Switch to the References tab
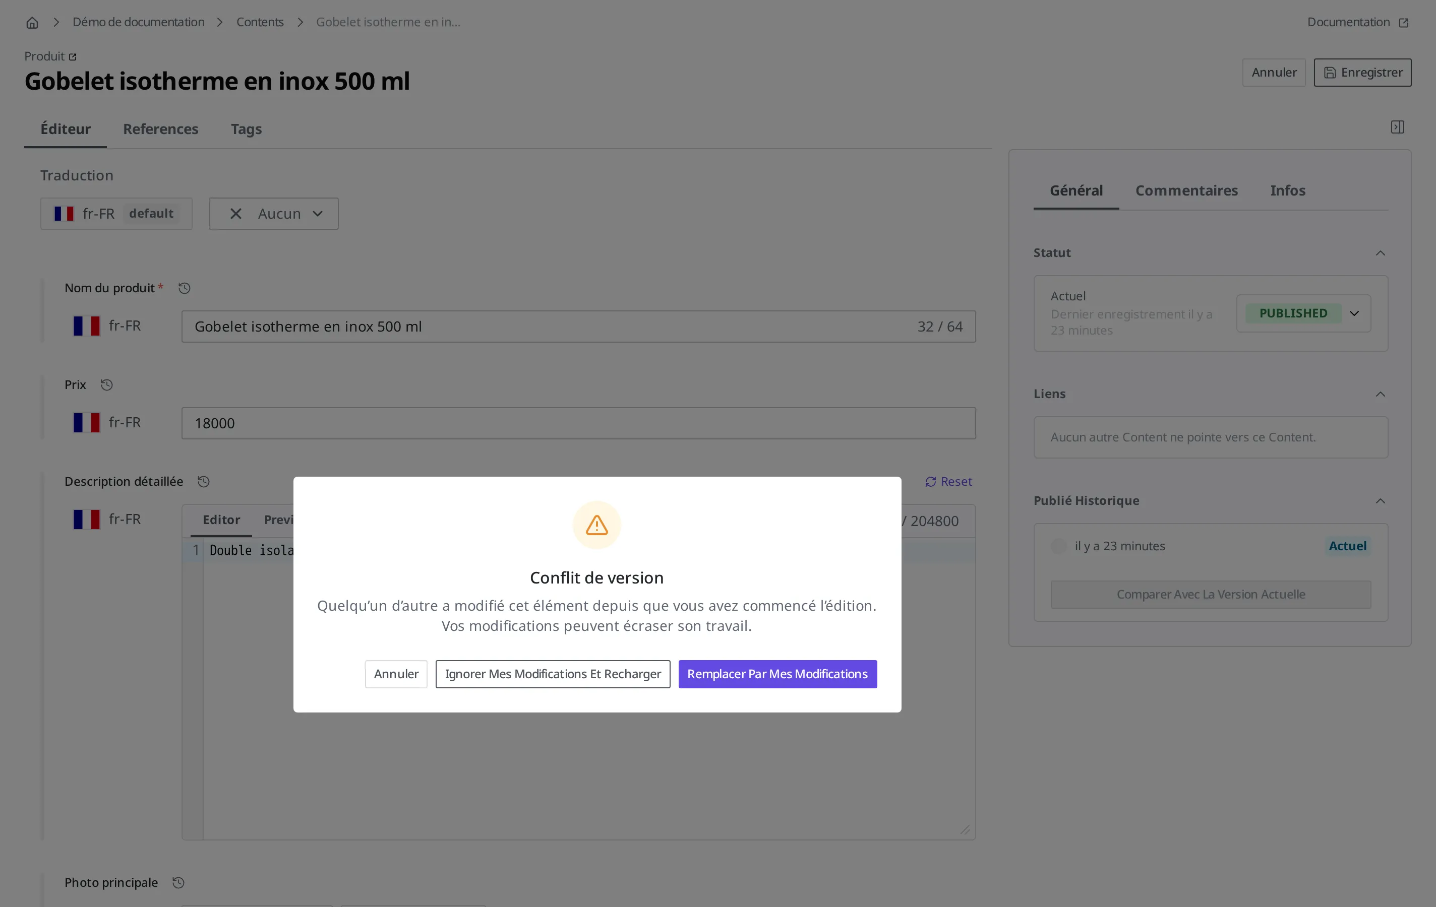The image size is (1436, 907). [160, 129]
